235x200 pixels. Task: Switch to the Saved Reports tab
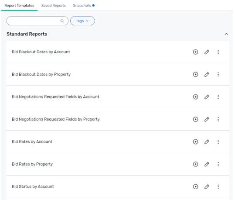point(54,6)
